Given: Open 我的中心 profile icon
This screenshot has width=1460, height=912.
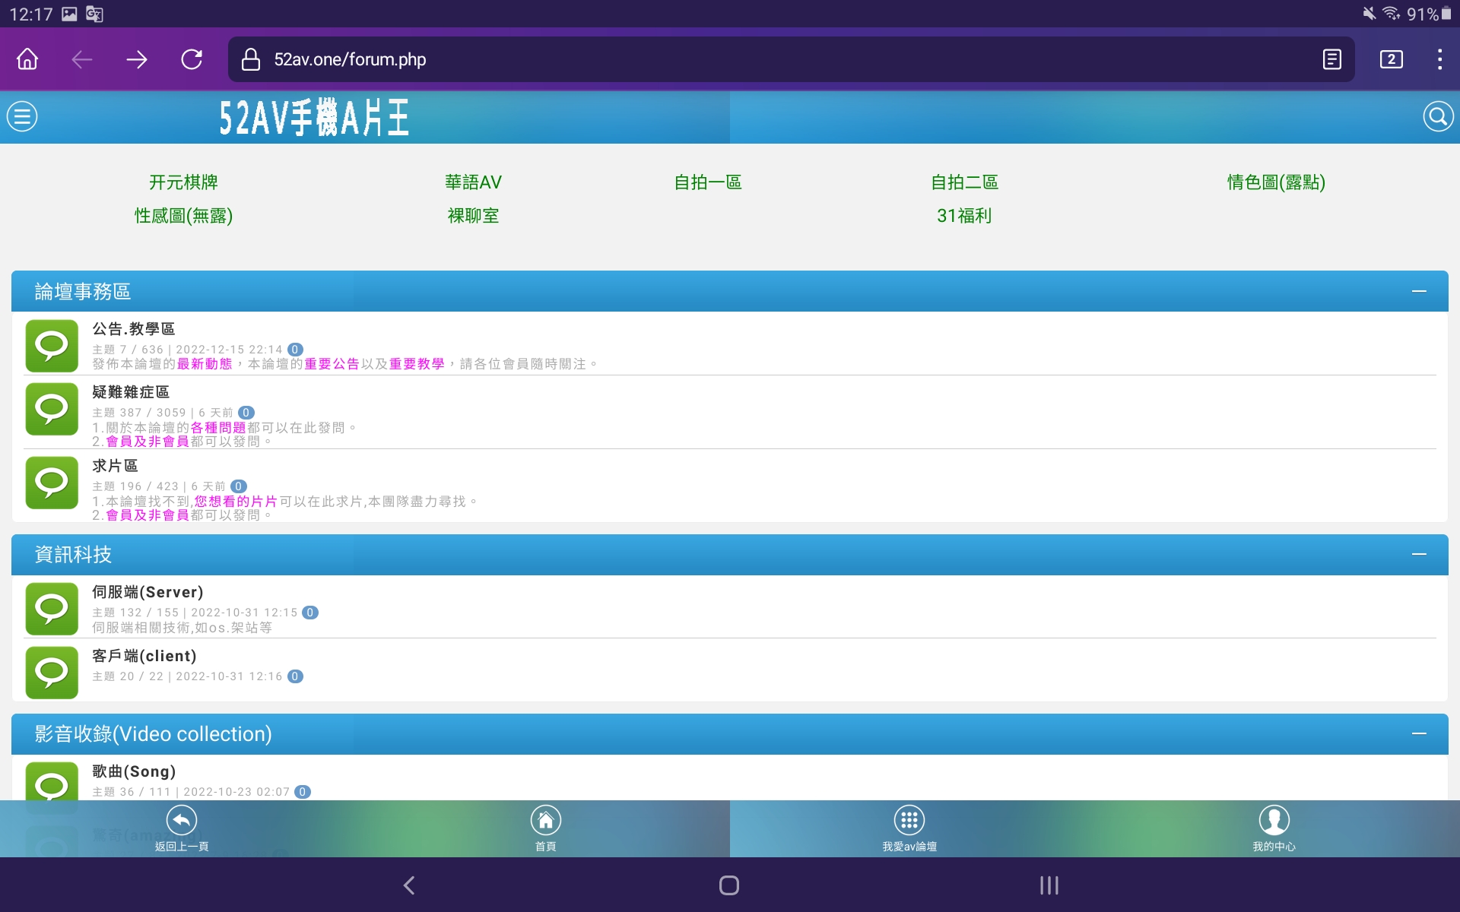Looking at the screenshot, I should [1274, 821].
